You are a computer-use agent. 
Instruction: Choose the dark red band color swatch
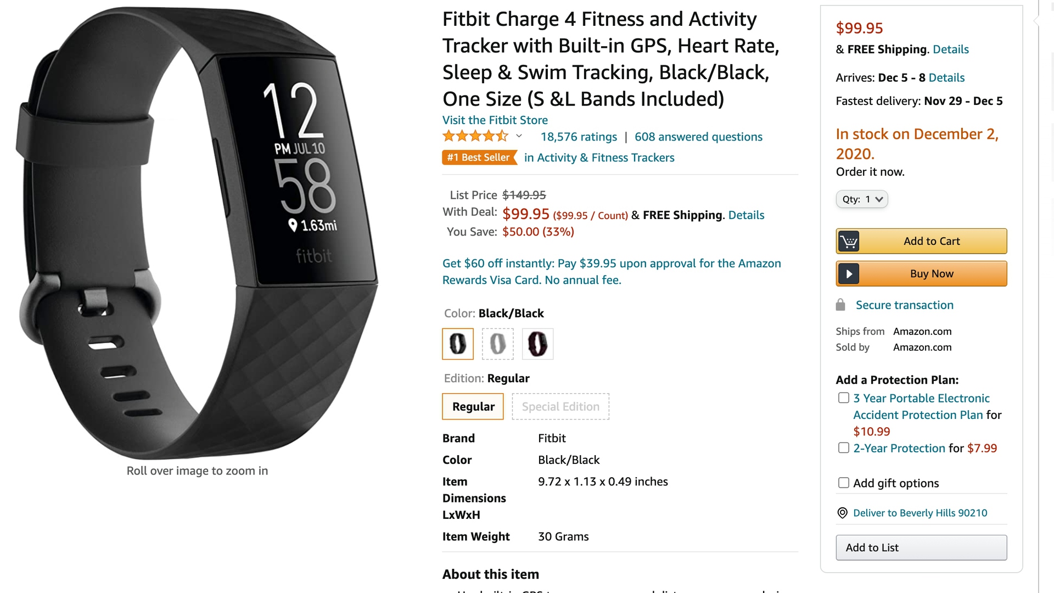[x=537, y=344]
